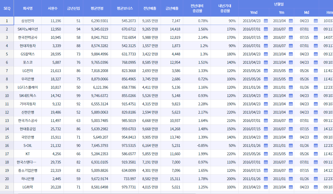Open Ymd date picker for 포스코 row
The width and height of the screenshot is (333, 194).
pos(266,62)
